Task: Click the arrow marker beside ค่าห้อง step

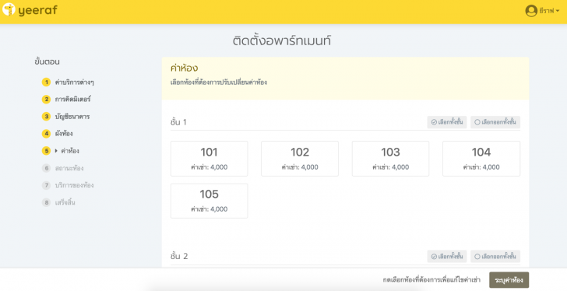Action: [56, 151]
